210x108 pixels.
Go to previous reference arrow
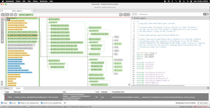[133, 14]
